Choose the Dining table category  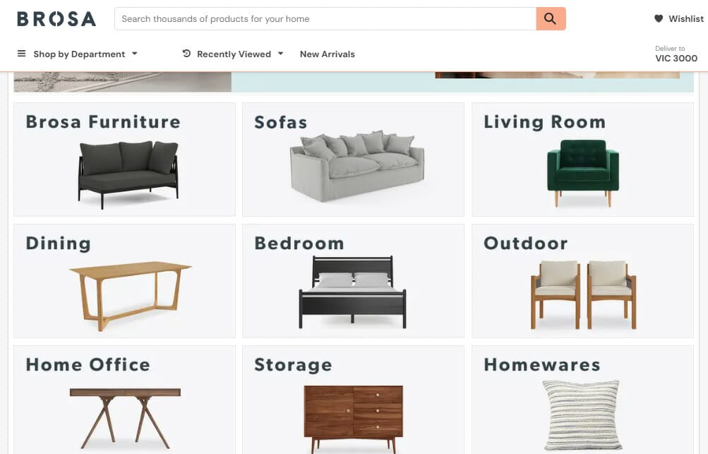click(x=125, y=281)
